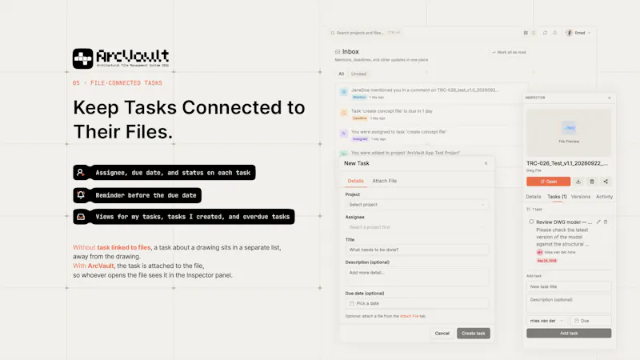This screenshot has width=640, height=360.
Task: Click the calendar icon in Due field
Action: tap(576, 321)
